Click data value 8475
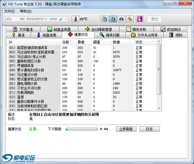Image resolution: width=194 pixels, height=164 pixels. pos(116,52)
